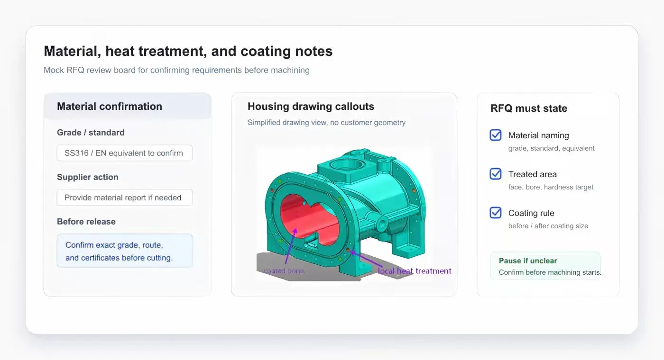The width and height of the screenshot is (664, 360).
Task: Click the Material confirmation panel header
Action: [128, 106]
